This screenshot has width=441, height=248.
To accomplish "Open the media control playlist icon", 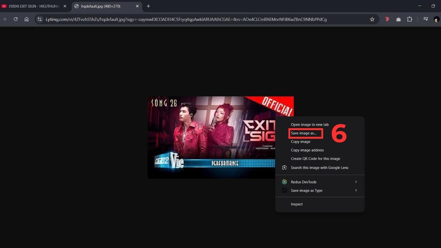I will [426, 19].
